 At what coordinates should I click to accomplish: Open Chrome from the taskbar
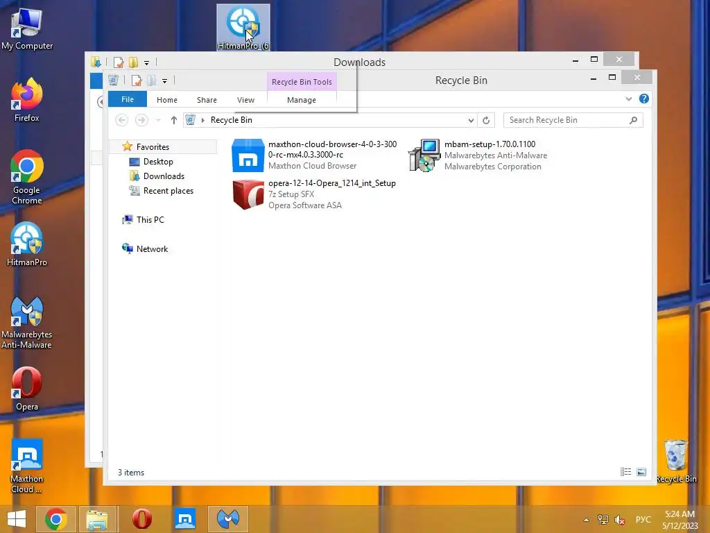click(x=56, y=519)
